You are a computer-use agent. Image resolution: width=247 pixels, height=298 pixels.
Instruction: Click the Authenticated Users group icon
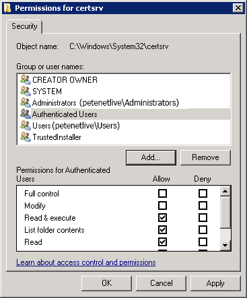tap(26, 114)
